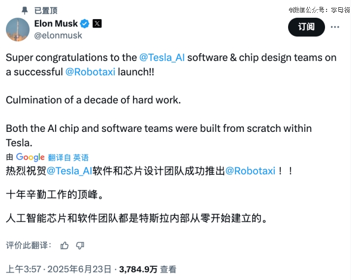Click the blue verified checkmark badge
Image resolution: width=359 pixels, height=280 pixels.
85,24
